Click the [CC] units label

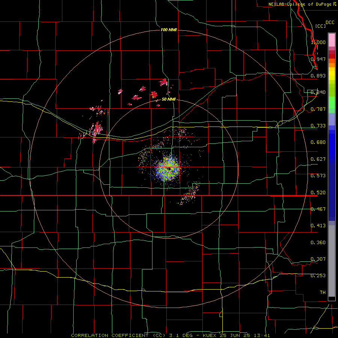tap(320, 26)
